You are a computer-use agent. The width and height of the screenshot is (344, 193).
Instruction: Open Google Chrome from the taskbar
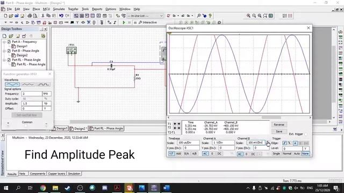point(43,188)
